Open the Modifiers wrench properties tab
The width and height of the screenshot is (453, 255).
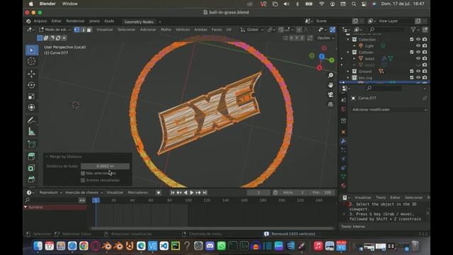(343, 141)
